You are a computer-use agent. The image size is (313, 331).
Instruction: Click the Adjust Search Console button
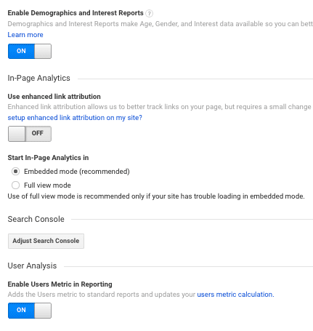(x=46, y=241)
